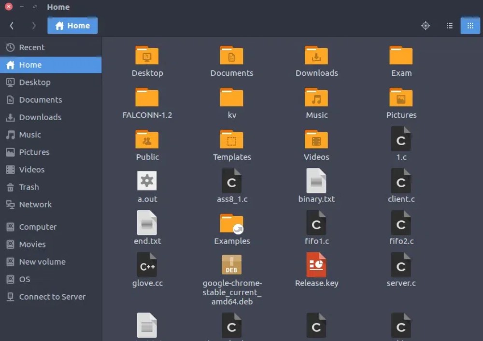483x341 pixels.
Task: Navigate back with the left arrow
Action: 12,26
